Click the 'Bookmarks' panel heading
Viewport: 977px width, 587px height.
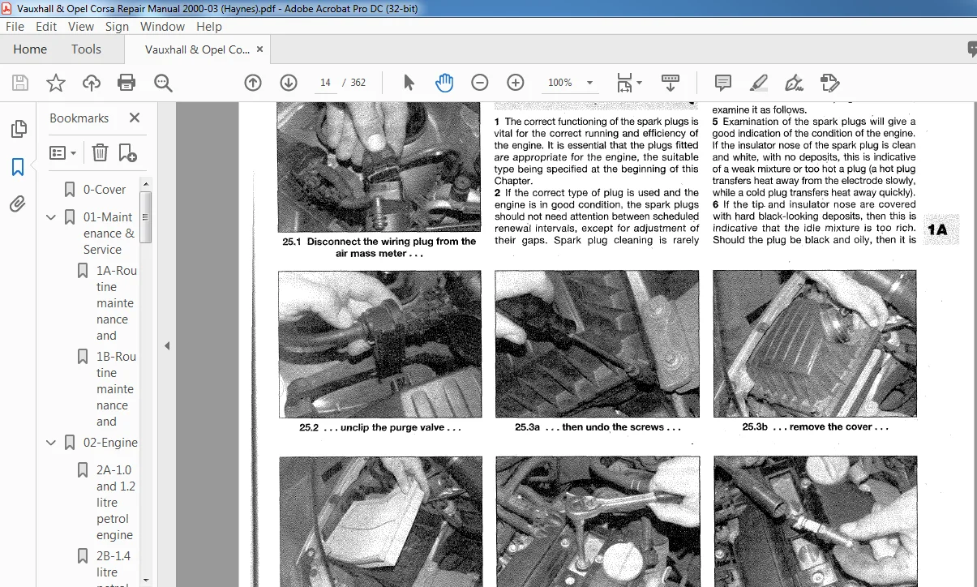(79, 118)
